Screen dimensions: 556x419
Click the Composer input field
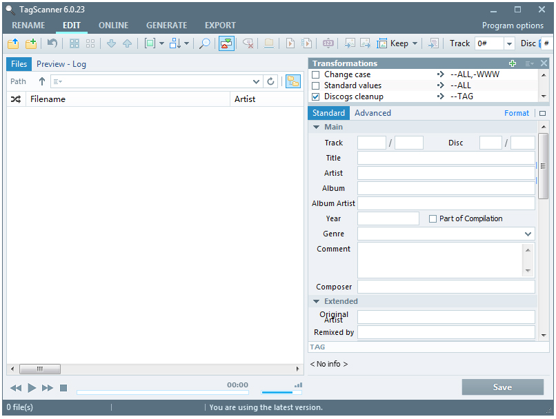click(446, 287)
